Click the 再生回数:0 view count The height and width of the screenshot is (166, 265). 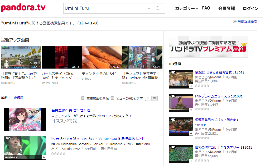pos(109,149)
